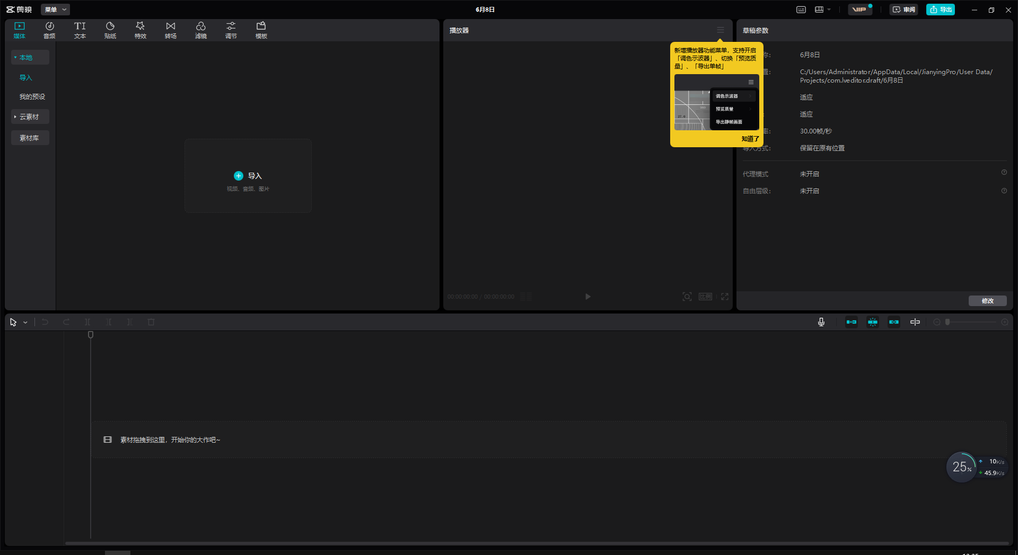The width and height of the screenshot is (1018, 555).
Task: Open the 模板 (Templates) tab
Action: [x=261, y=30]
